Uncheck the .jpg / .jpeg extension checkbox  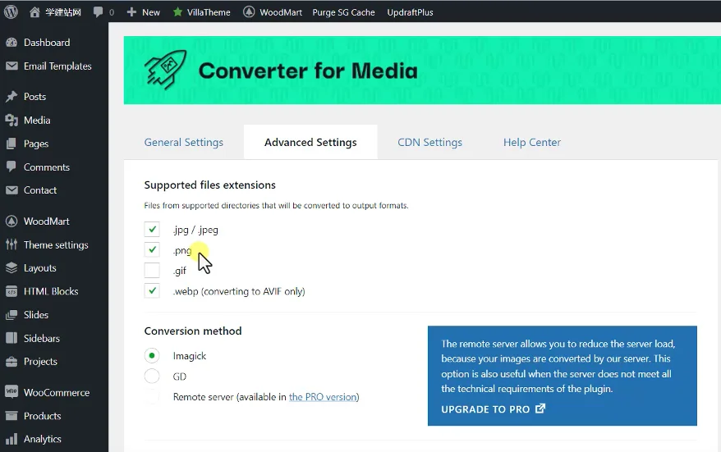pos(152,229)
